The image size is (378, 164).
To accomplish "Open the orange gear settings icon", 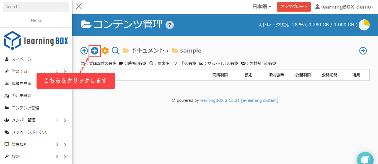I will pyautogui.click(x=105, y=51).
